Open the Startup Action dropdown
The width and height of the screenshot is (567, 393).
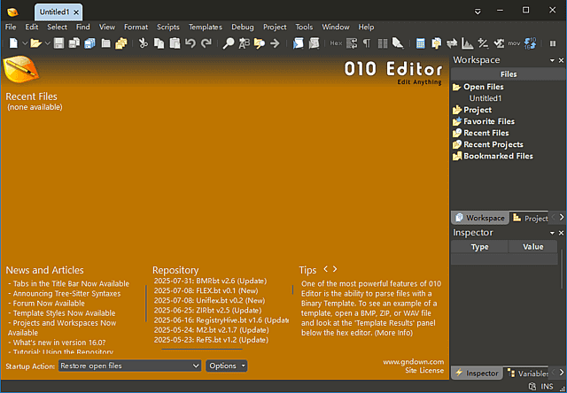pos(129,366)
